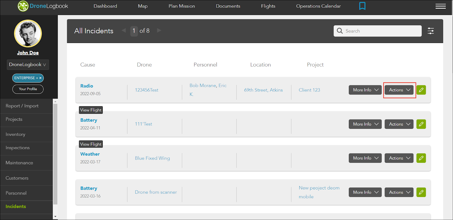
Task: Open the Weather incident link
Action: 90,154
